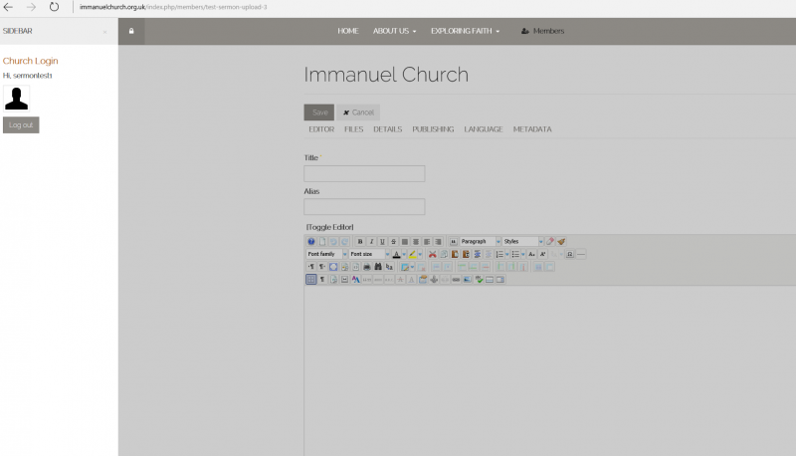Click the Title input field
This screenshot has width=796, height=456.
click(x=364, y=173)
